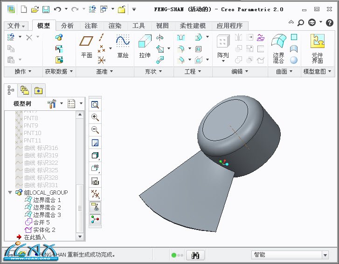Toggle the spin center display button
The image size is (339, 264).
pyautogui.click(x=95, y=219)
